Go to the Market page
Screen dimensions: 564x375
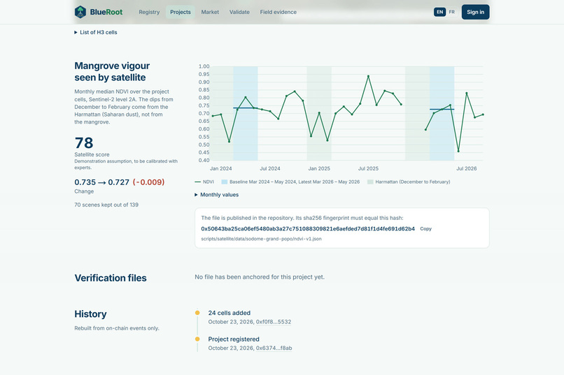[210, 12]
